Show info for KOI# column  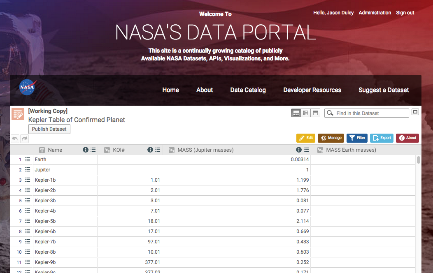[x=150, y=150]
